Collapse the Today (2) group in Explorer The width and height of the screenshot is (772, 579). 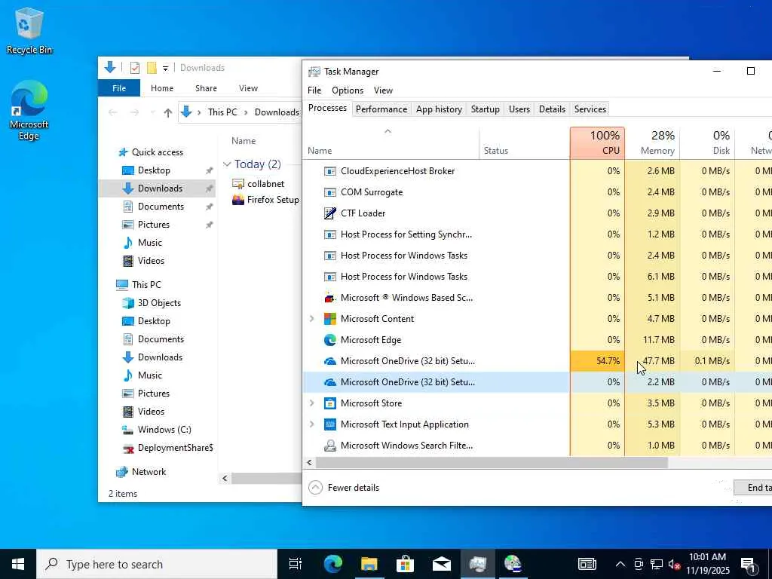(227, 164)
